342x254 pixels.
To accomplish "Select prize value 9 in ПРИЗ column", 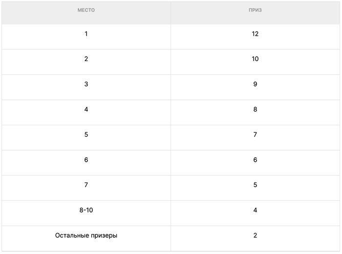I will (255, 85).
